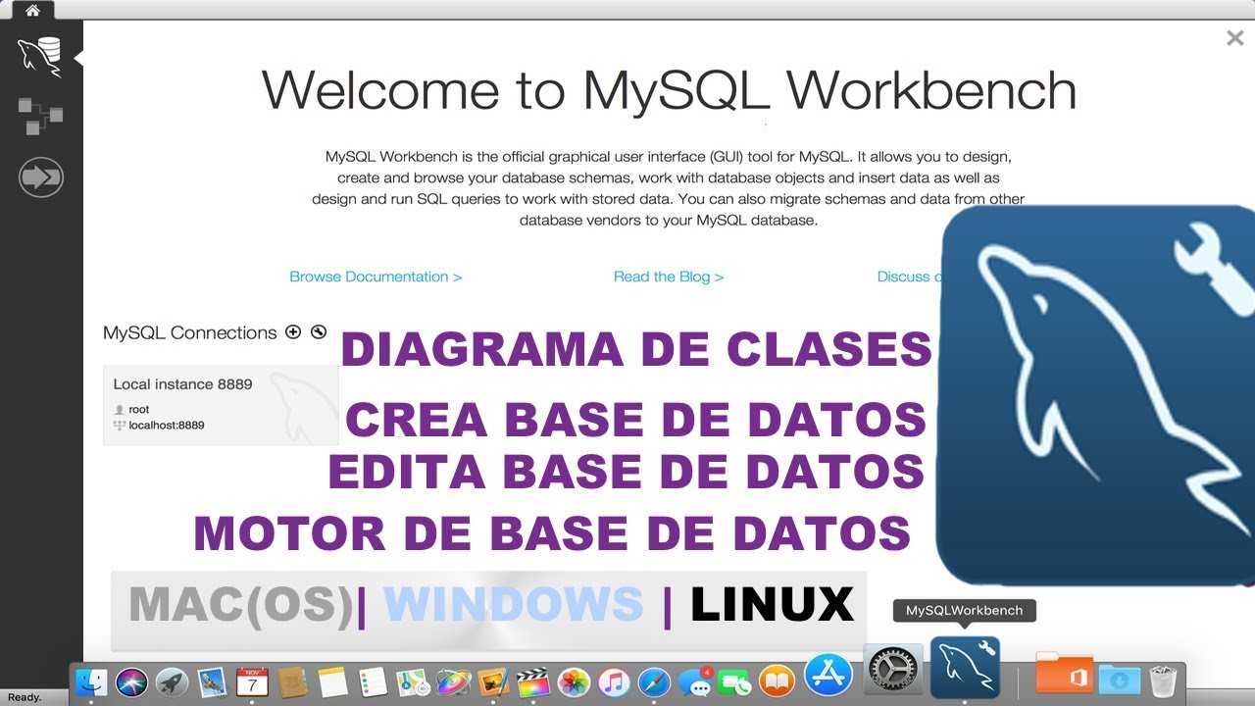Open Mail stamp icon in dock
The width and height of the screenshot is (1255, 706).
coord(212,682)
